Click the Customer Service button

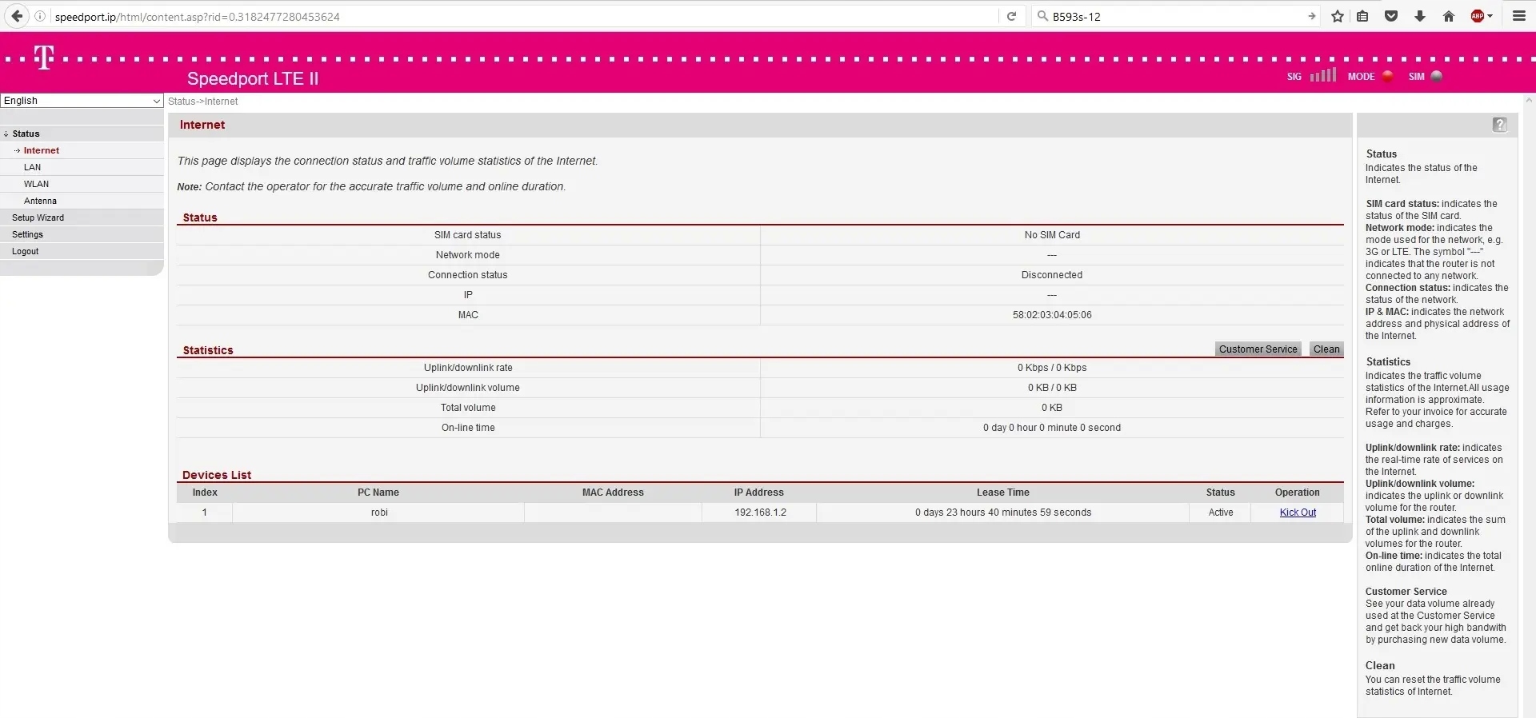tap(1258, 349)
